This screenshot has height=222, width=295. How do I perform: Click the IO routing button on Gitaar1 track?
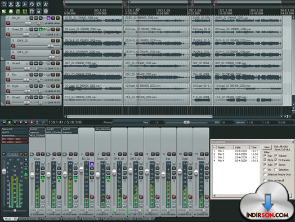click(31, 64)
